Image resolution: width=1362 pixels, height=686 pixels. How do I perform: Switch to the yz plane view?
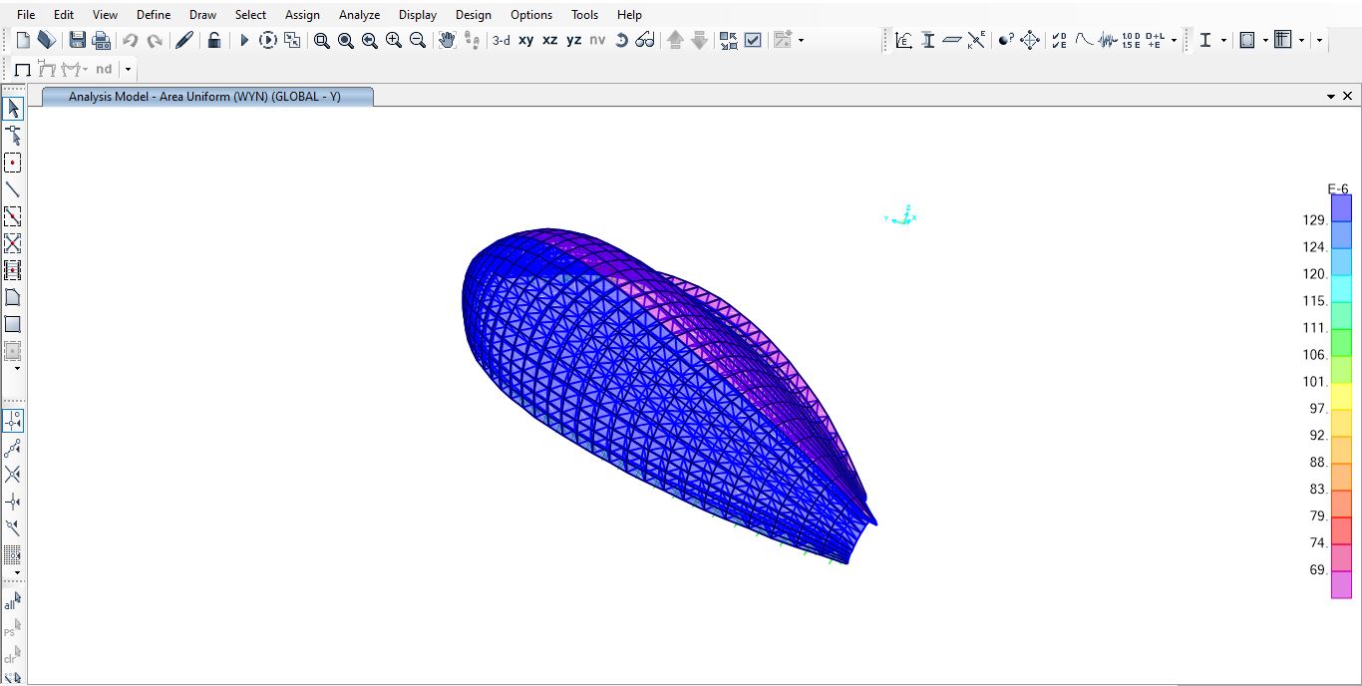(x=573, y=40)
